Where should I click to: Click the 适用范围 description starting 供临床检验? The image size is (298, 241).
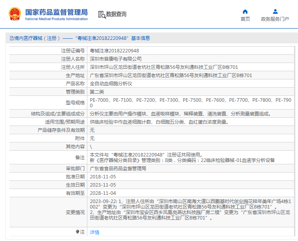[x=159, y=122]
